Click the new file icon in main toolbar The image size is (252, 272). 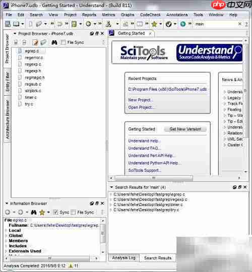pyautogui.click(x=30, y=24)
